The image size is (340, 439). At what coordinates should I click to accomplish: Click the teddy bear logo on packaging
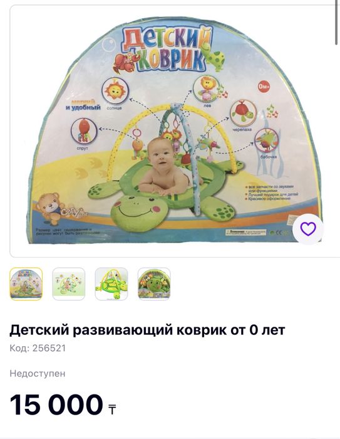pyautogui.click(x=49, y=208)
